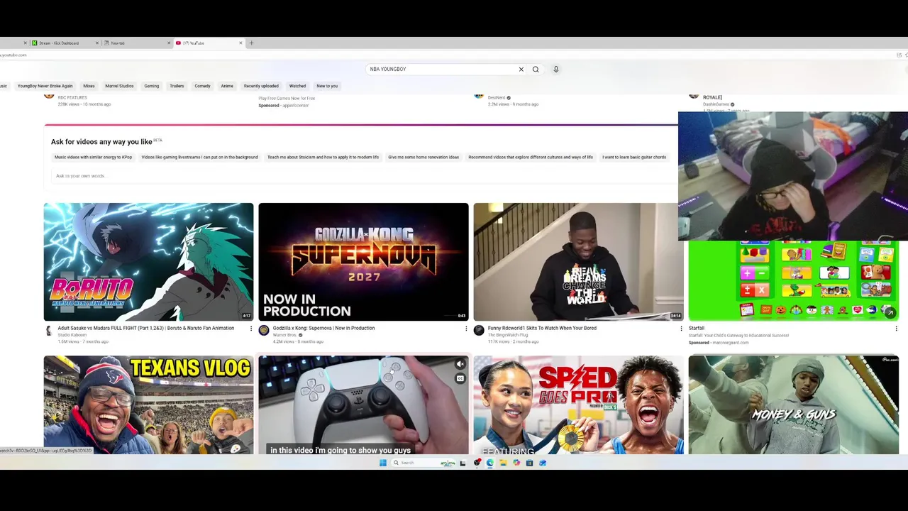
Task: Select YoungBoy Never Broke Again filter chip
Action: tap(45, 86)
